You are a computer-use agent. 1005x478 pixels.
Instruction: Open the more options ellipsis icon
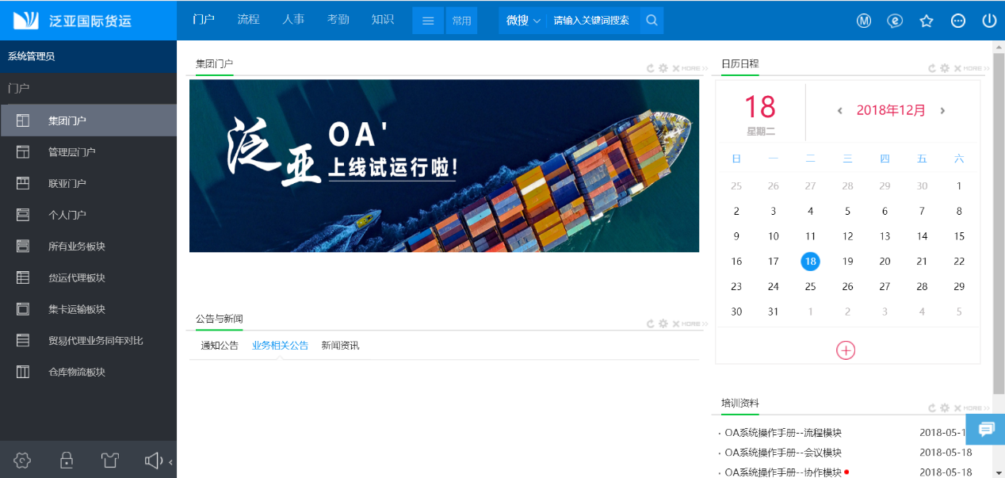pos(958,21)
